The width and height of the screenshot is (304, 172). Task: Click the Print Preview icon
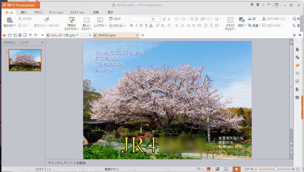tap(25, 35)
